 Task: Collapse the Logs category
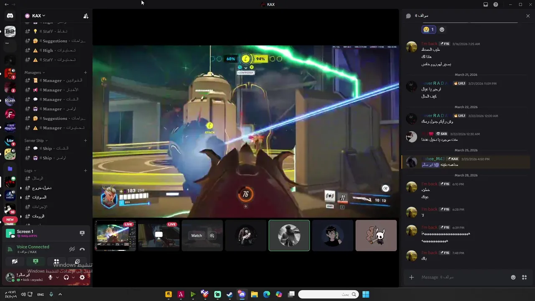(x=30, y=171)
